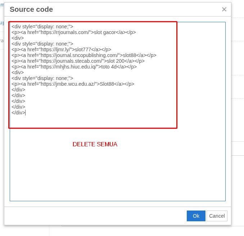244x236 pixels.
Task: Place cursor on the rrjournals.com slot gacor line
Action: (x=73, y=32)
